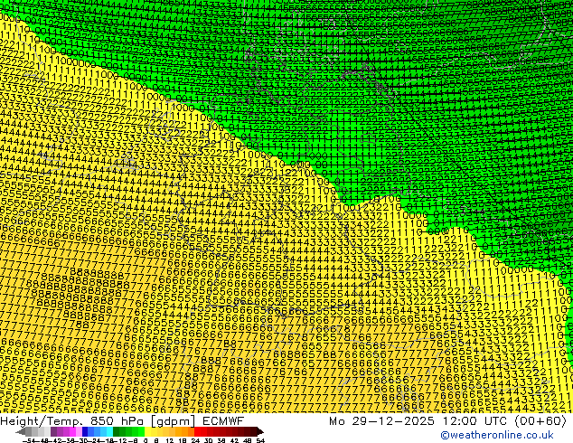The height and width of the screenshot is (443, 573).
Task: Click the 'Mo 29-12-2025' date text
Action: 382,420
